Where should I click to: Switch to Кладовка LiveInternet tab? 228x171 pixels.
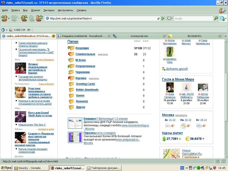click(84, 36)
